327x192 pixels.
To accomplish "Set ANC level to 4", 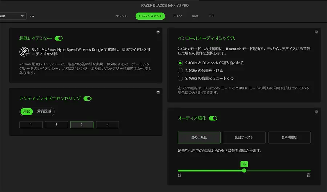I will 108,125.
